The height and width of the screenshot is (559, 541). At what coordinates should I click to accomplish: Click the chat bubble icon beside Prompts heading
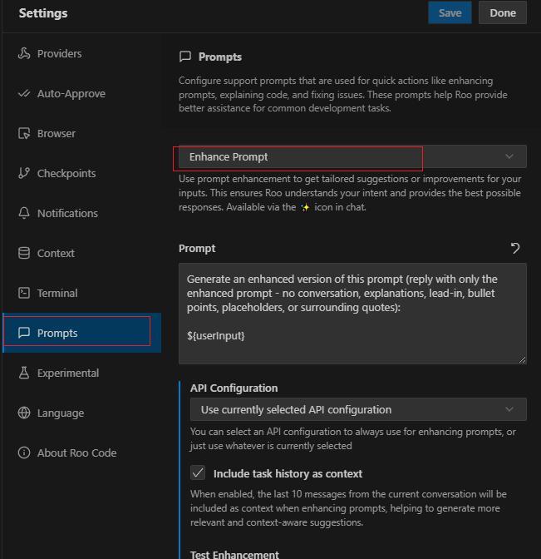tap(185, 57)
